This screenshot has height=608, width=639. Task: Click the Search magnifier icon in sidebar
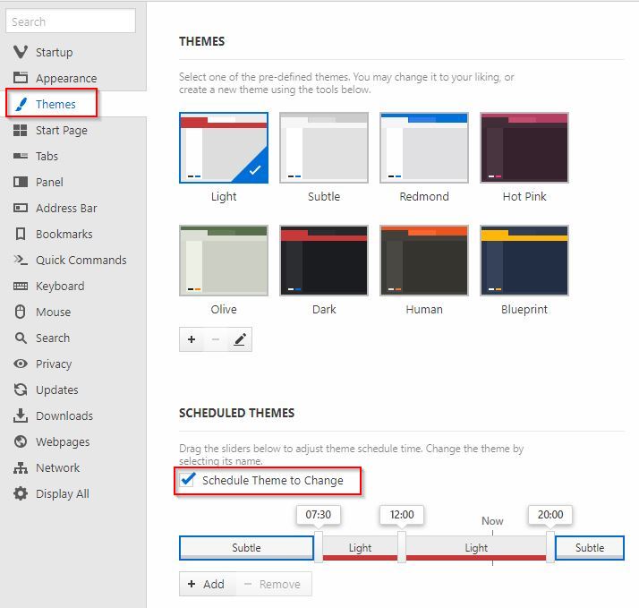[x=21, y=338]
